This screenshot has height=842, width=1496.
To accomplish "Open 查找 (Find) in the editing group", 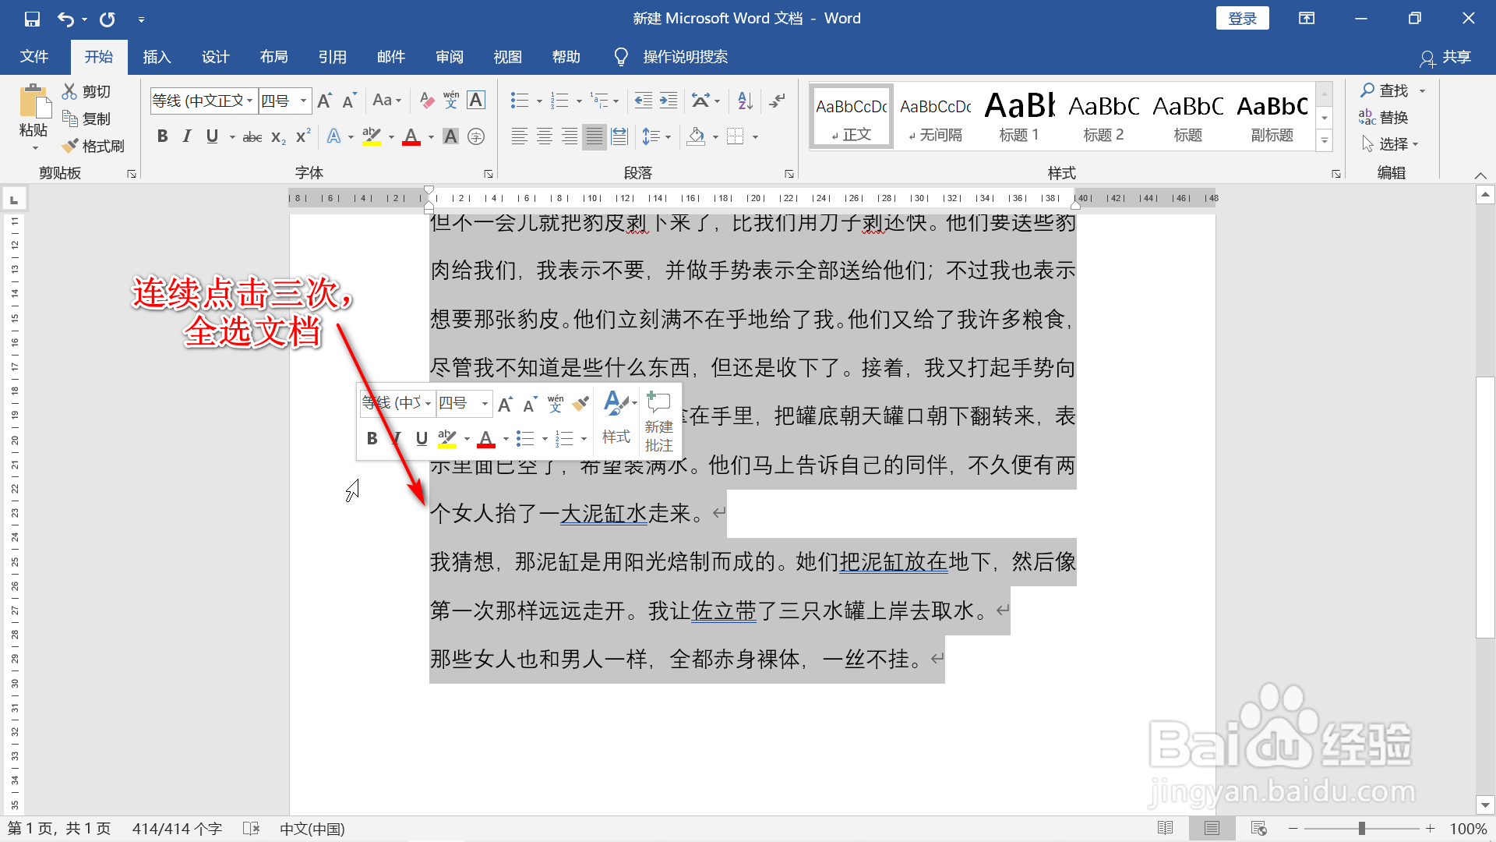I will [1392, 90].
